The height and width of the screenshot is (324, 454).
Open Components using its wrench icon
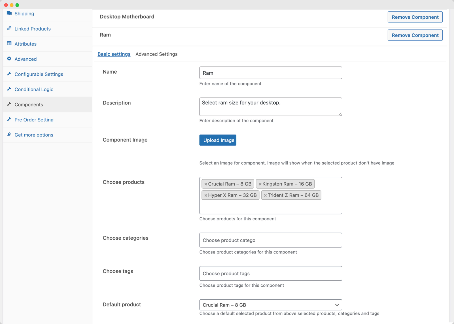tap(9, 105)
